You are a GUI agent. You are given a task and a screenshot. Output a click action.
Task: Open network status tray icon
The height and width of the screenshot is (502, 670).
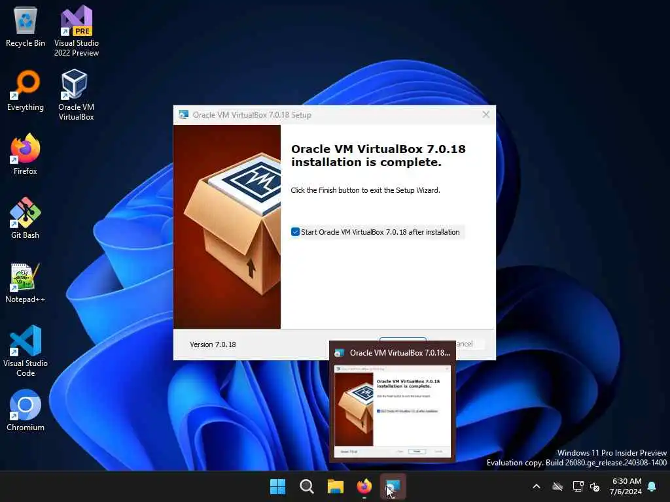pyautogui.click(x=578, y=486)
